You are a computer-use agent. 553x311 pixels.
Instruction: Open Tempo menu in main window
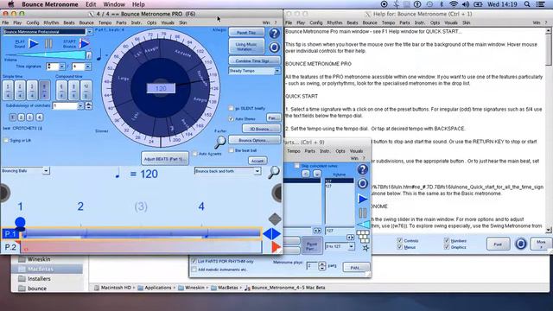tap(105, 22)
